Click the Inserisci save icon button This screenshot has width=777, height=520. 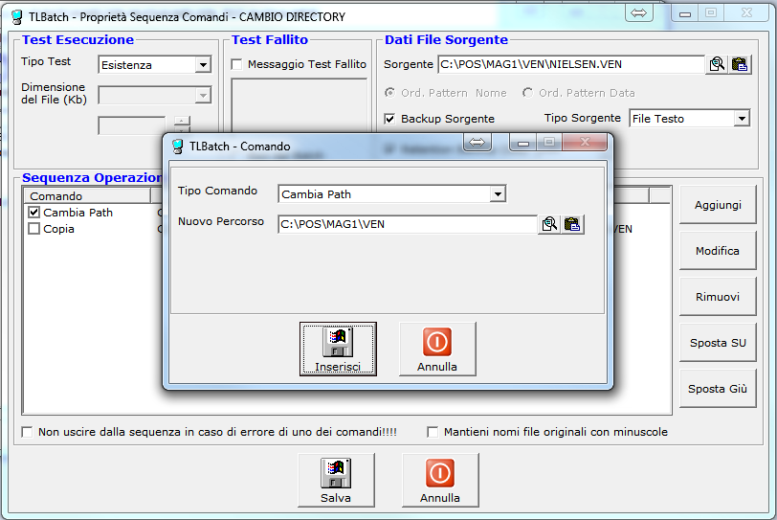[337, 349]
